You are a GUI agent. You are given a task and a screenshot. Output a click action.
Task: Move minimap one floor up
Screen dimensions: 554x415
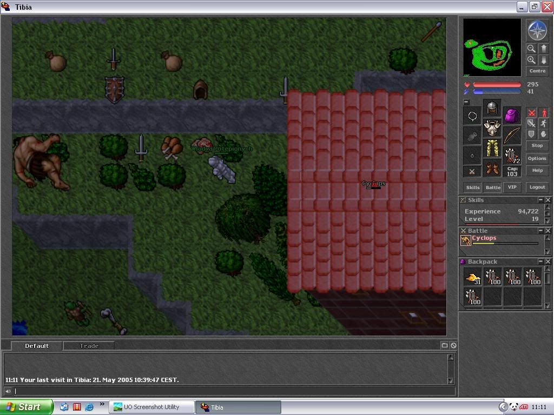click(x=543, y=48)
